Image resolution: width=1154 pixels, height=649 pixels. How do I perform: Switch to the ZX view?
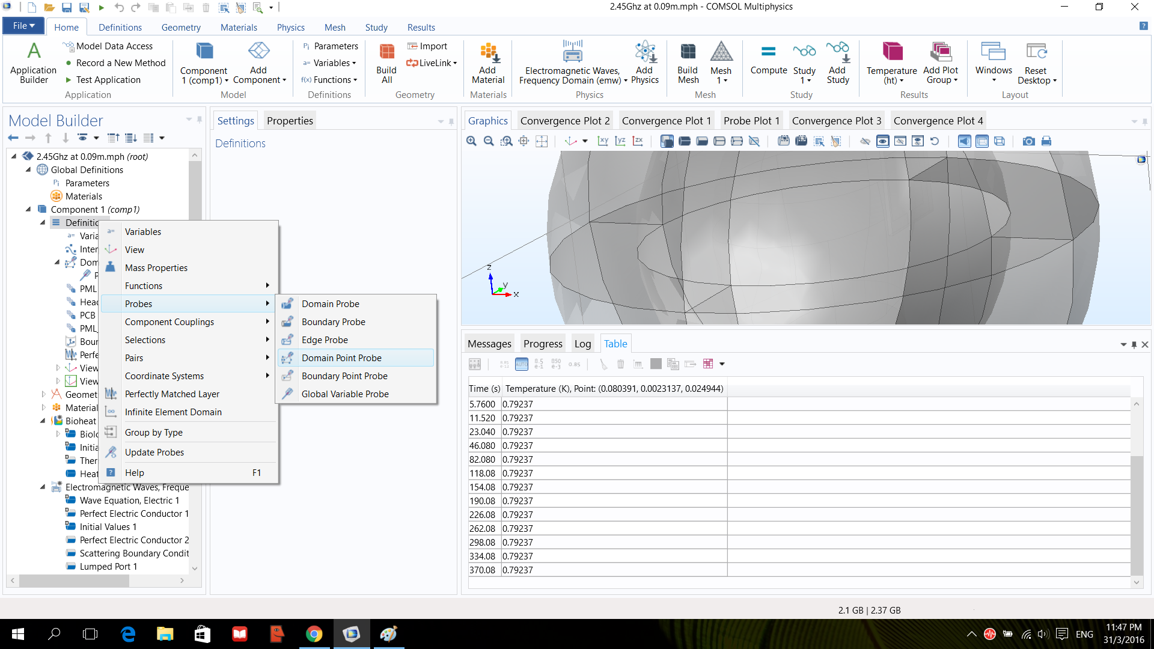coord(638,141)
